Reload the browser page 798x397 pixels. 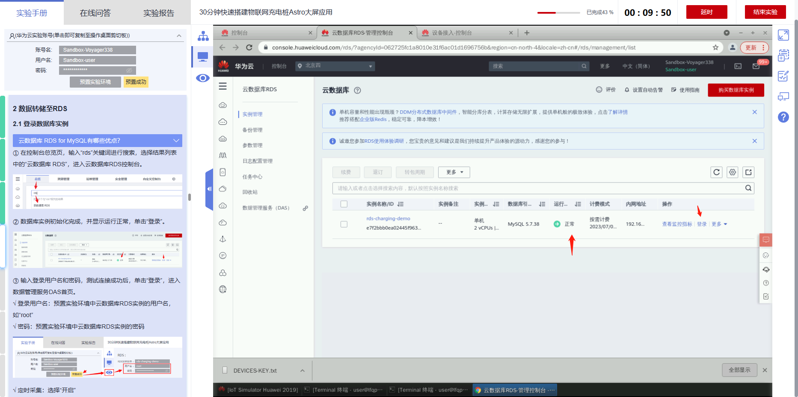pyautogui.click(x=249, y=47)
